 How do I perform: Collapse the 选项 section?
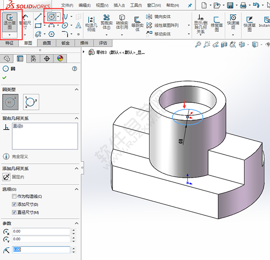[76, 189]
